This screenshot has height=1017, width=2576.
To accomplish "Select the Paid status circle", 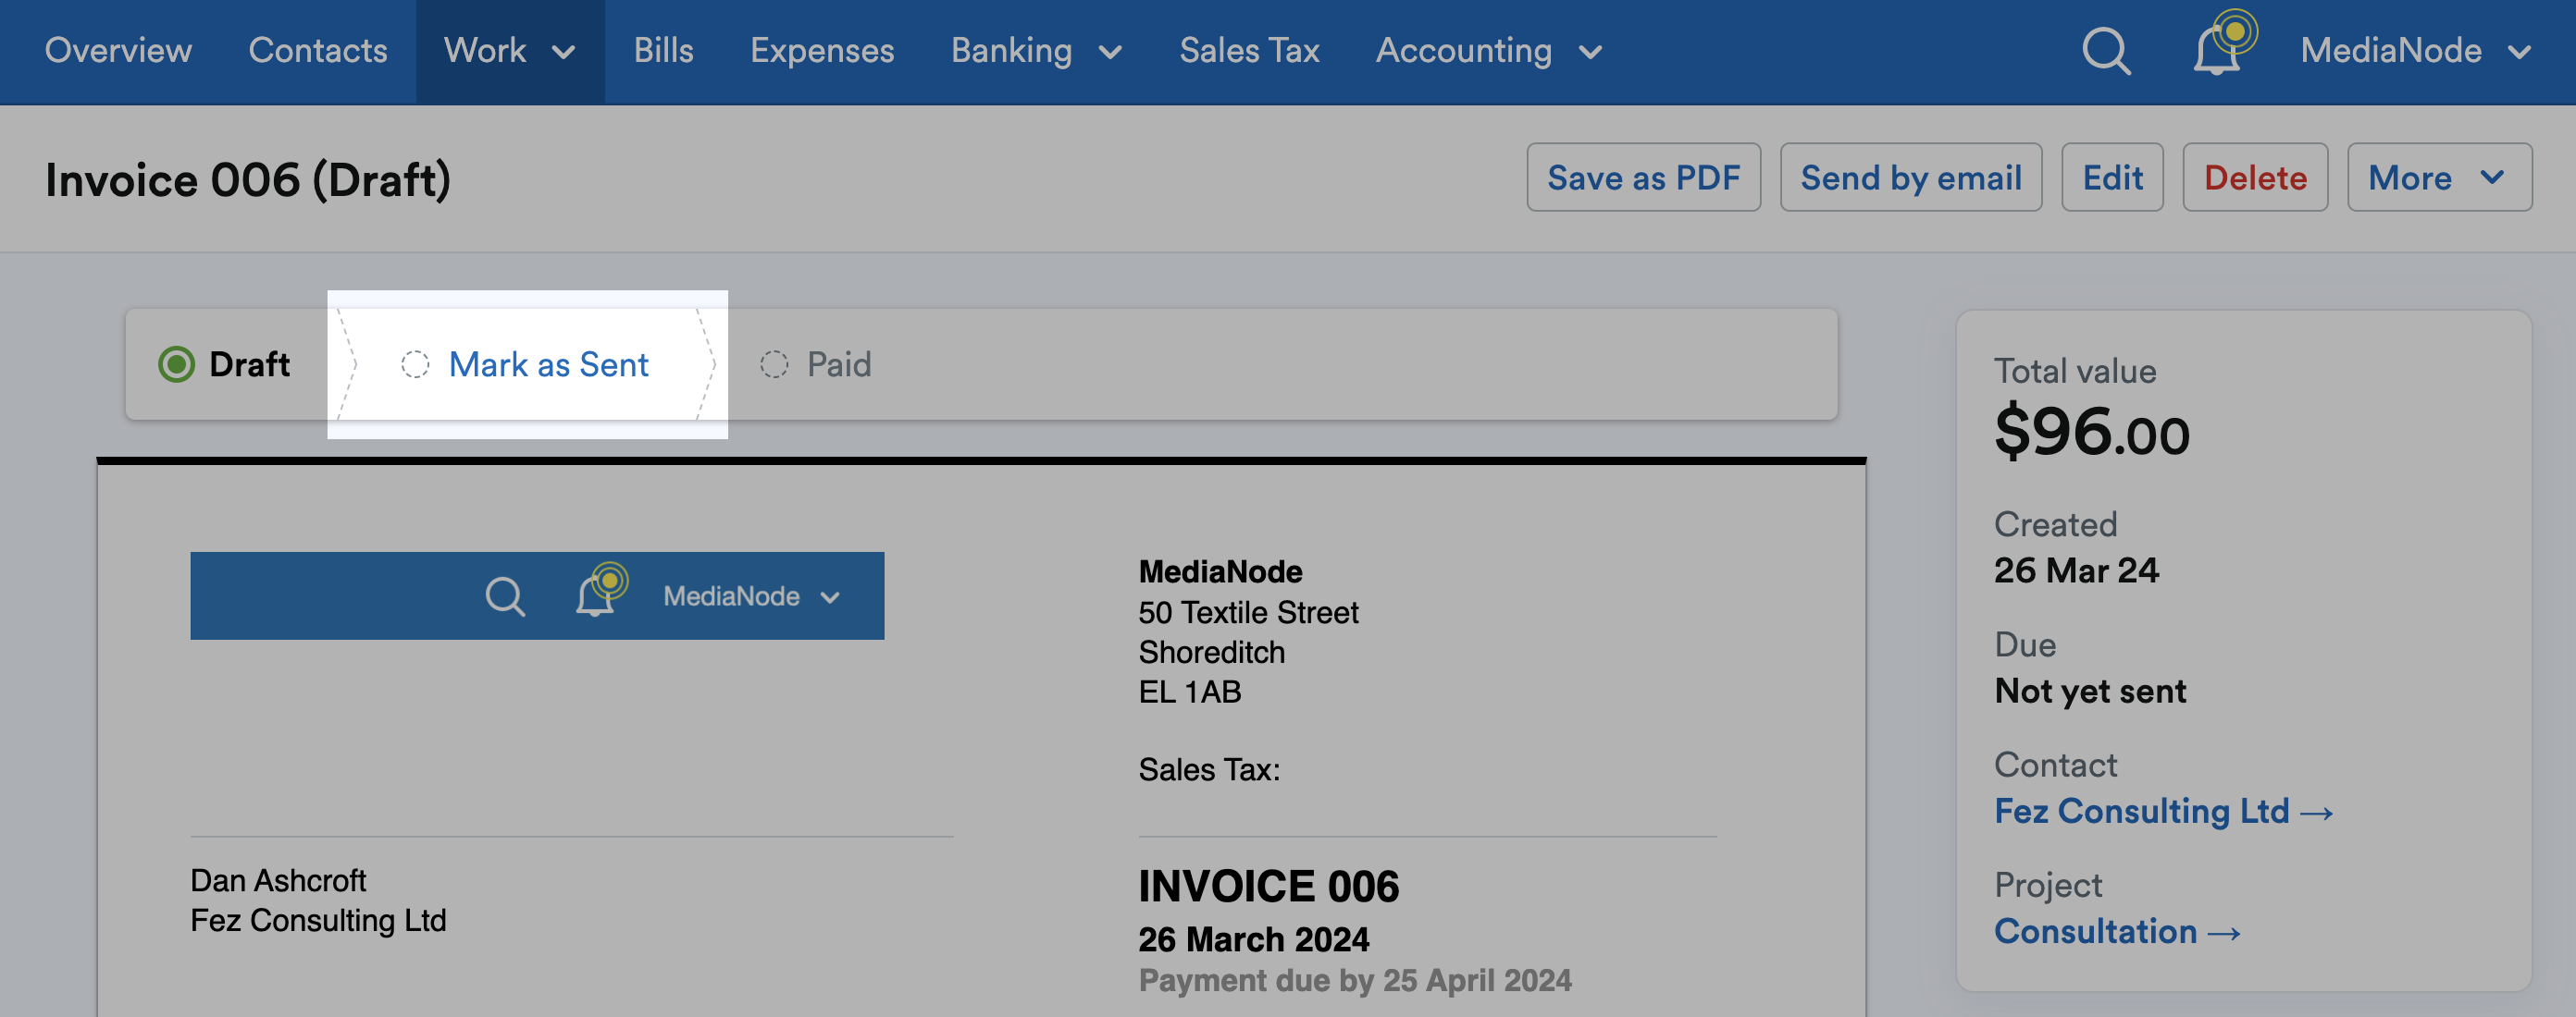I will 774,364.
